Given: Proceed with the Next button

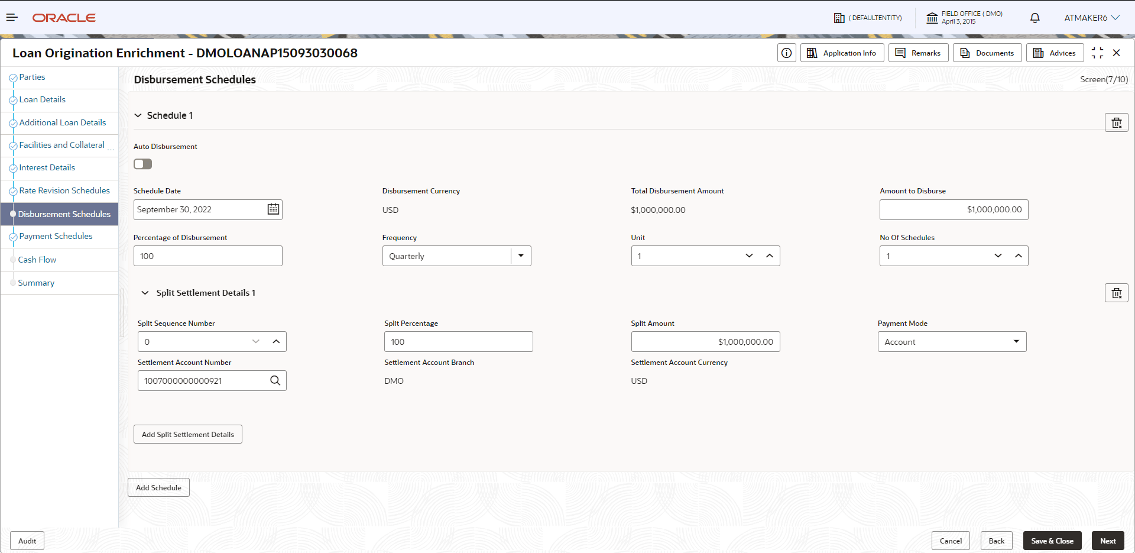Looking at the screenshot, I should coord(1108,541).
